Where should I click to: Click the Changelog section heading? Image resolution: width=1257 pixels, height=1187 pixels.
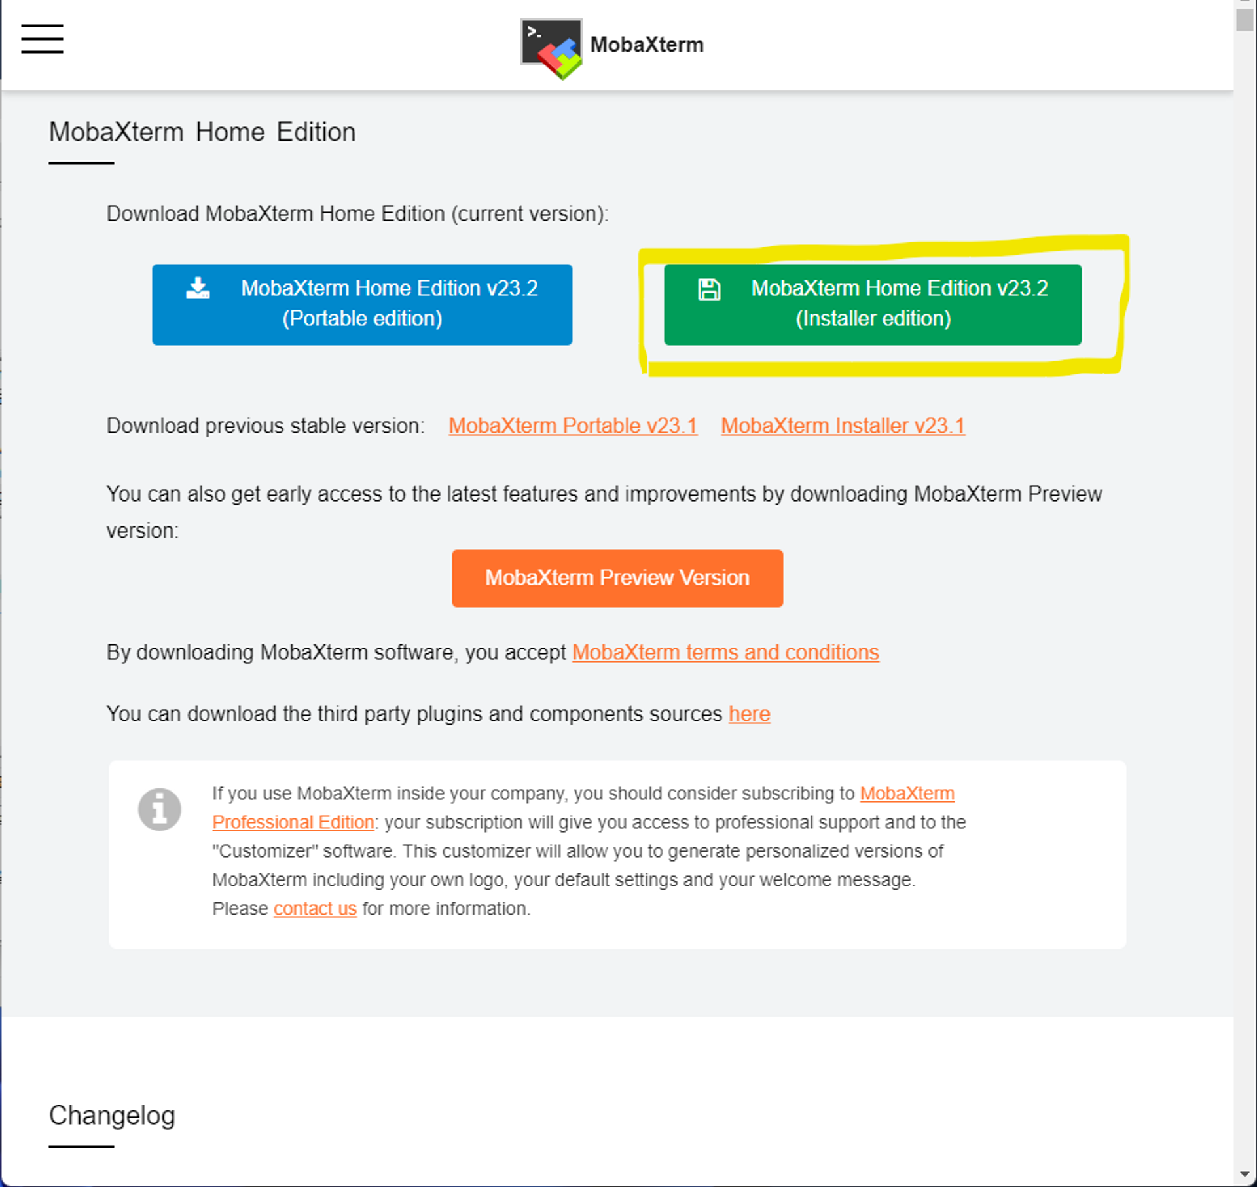(112, 1116)
